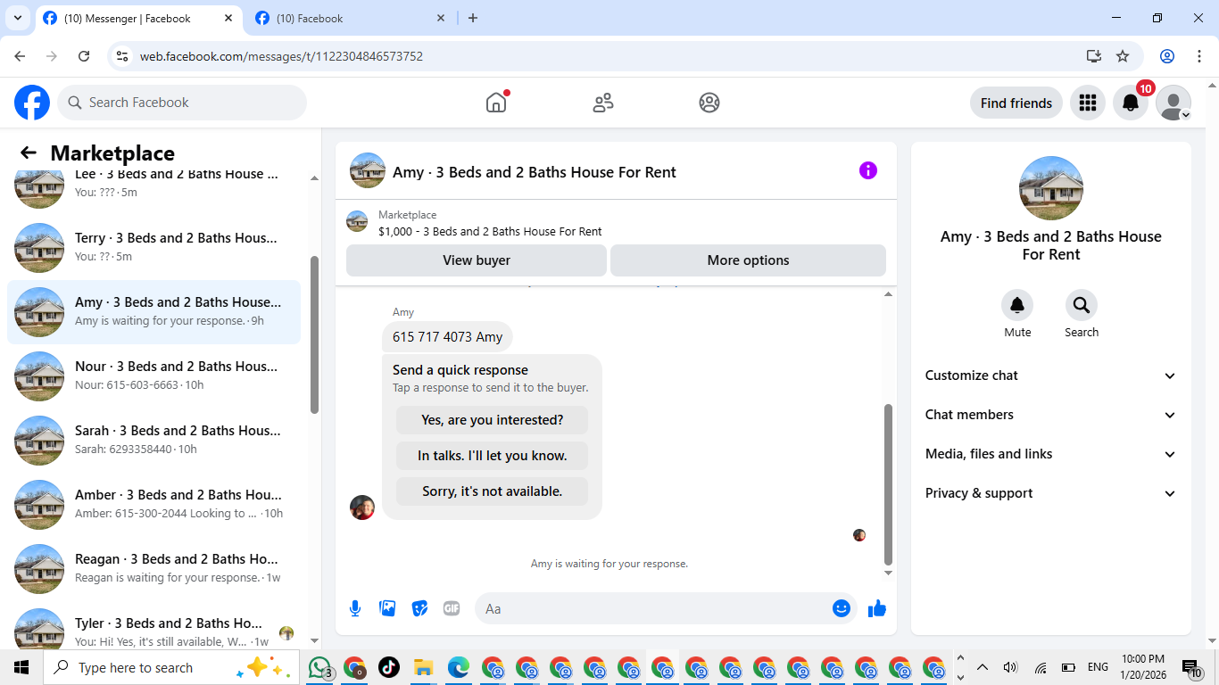The image size is (1219, 685).
Task: Open the purple conversation information icon
Action: (868, 170)
